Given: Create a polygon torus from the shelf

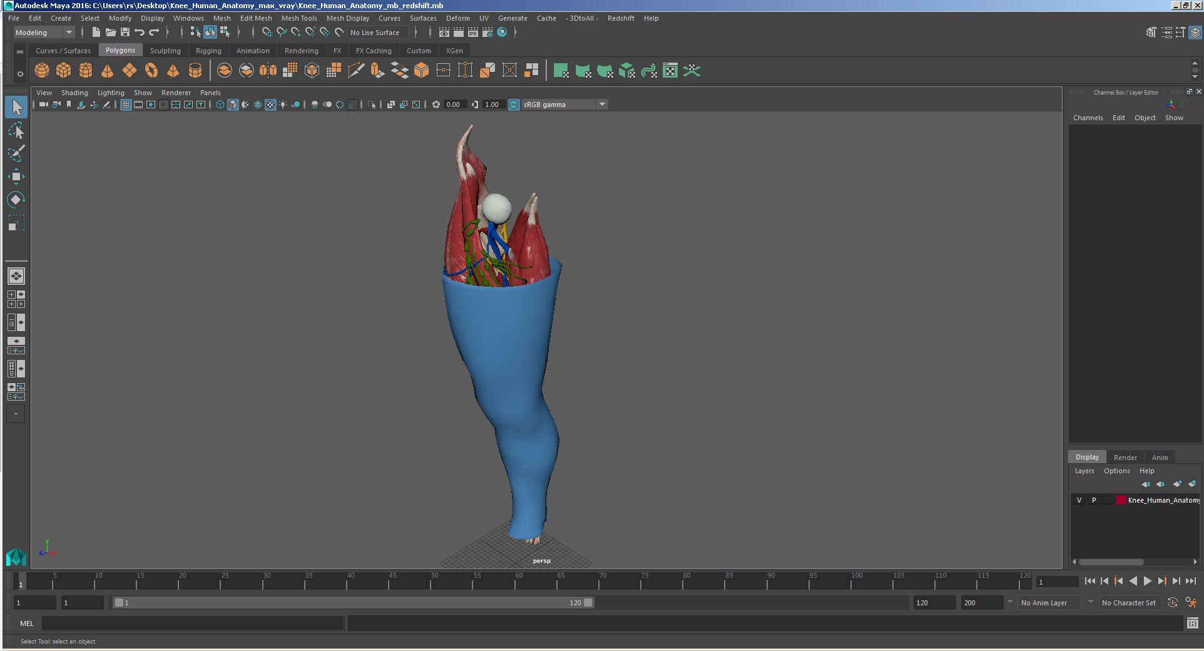Looking at the screenshot, I should 151,71.
